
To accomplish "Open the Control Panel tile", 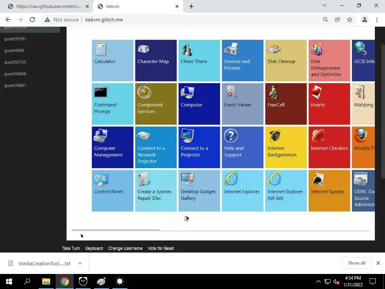I will [x=112, y=191].
